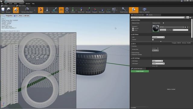
Task: Open the Mesh menu
Action: tap(15, 4)
